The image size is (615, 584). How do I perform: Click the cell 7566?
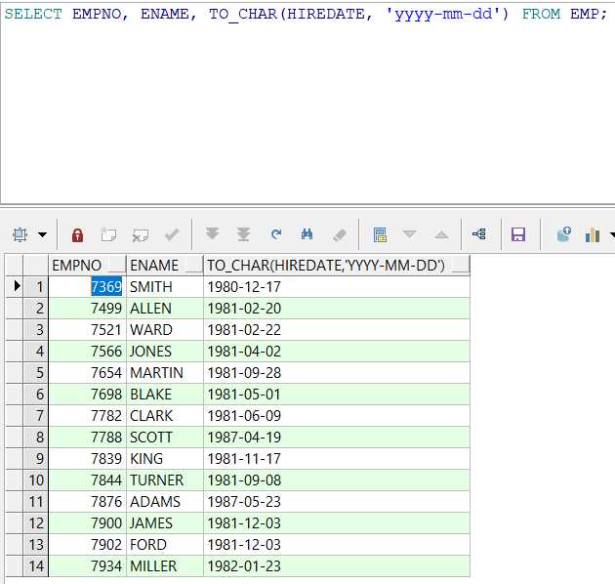pos(88,352)
